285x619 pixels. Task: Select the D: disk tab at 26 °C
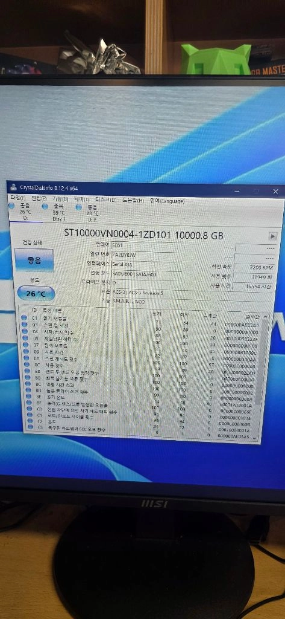(25, 212)
